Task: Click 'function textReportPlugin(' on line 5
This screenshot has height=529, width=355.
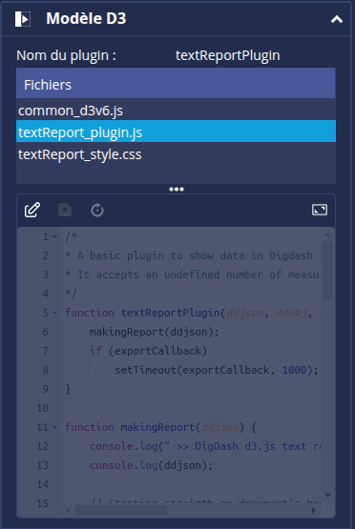Action: pyautogui.click(x=145, y=313)
